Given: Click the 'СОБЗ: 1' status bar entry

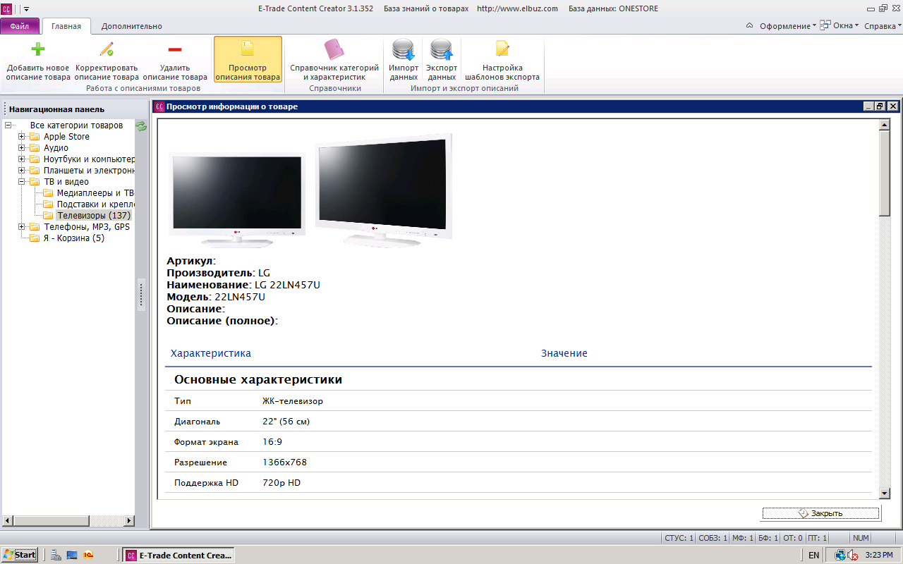Looking at the screenshot, I should click(x=713, y=538).
